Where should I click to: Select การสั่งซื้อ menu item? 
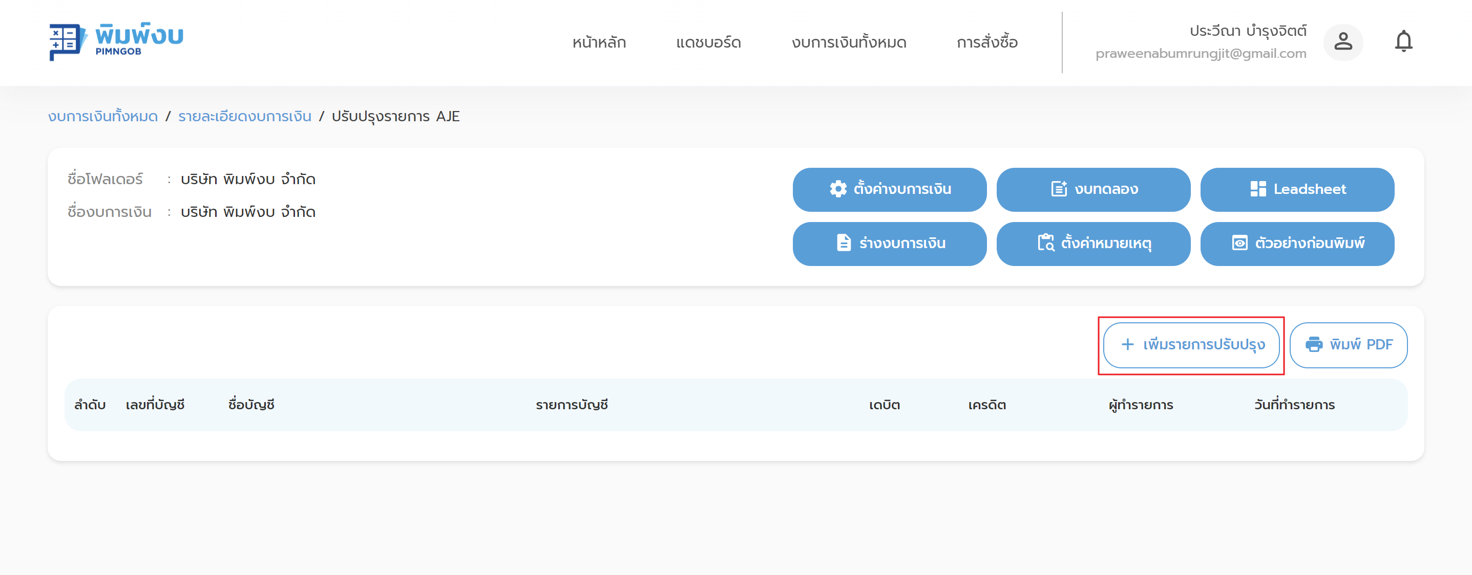click(987, 43)
